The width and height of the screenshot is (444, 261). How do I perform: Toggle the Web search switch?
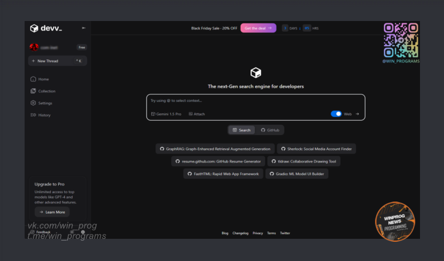click(x=336, y=114)
